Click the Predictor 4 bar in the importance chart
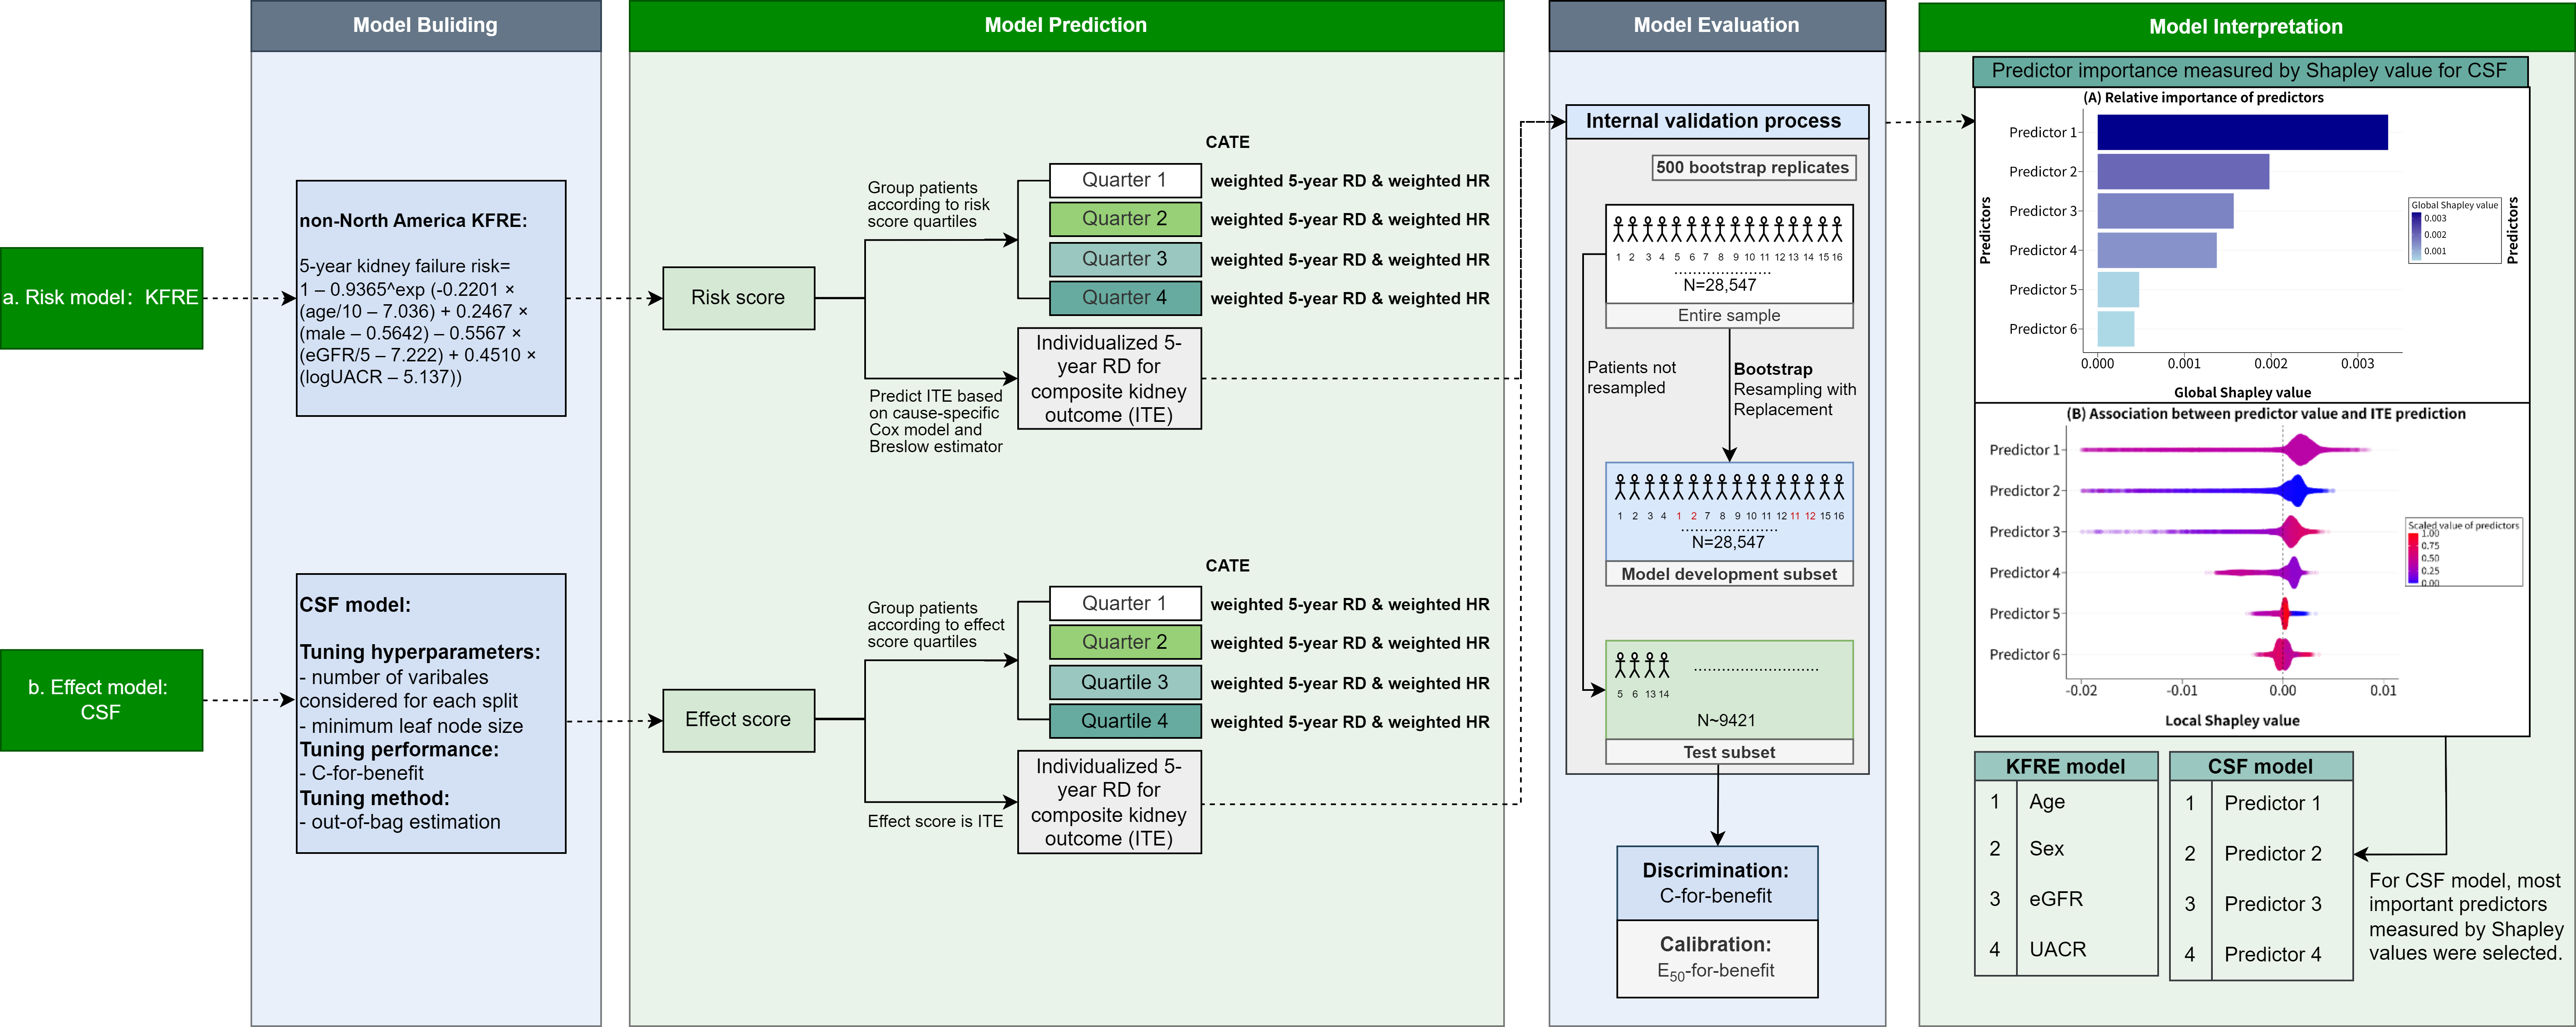The image size is (2576, 1027). click(2157, 250)
